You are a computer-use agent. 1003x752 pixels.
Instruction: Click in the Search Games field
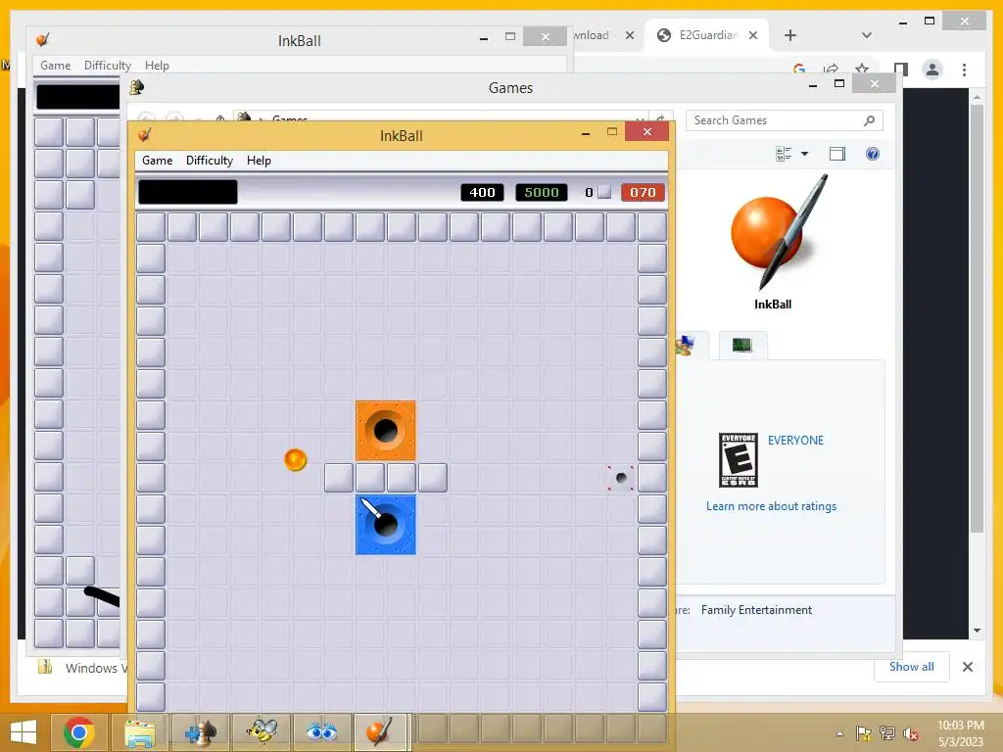[785, 120]
